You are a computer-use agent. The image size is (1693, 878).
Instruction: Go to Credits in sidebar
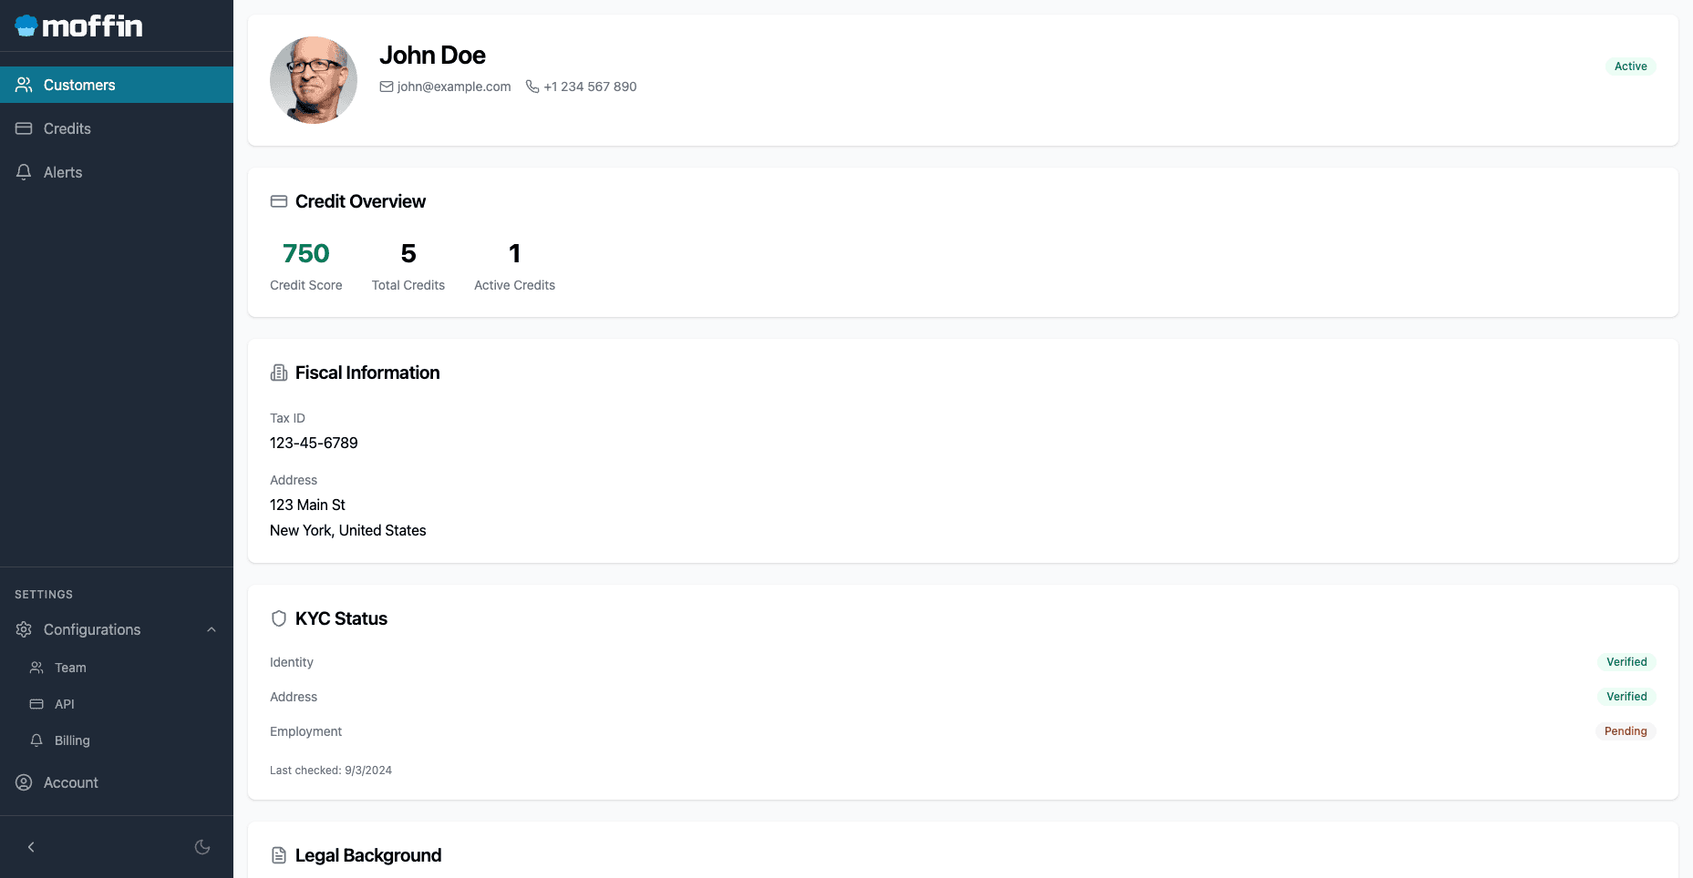coord(67,128)
